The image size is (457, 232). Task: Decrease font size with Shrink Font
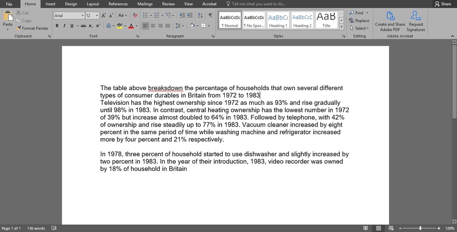pyautogui.click(x=111, y=15)
